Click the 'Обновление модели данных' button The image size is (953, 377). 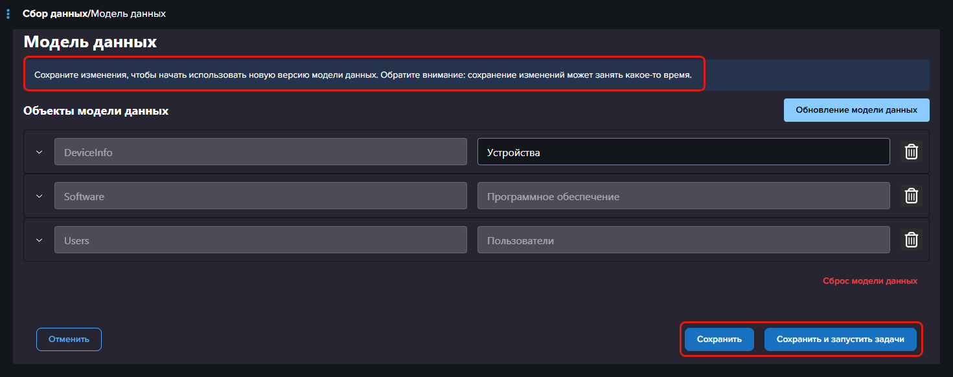pyautogui.click(x=856, y=110)
